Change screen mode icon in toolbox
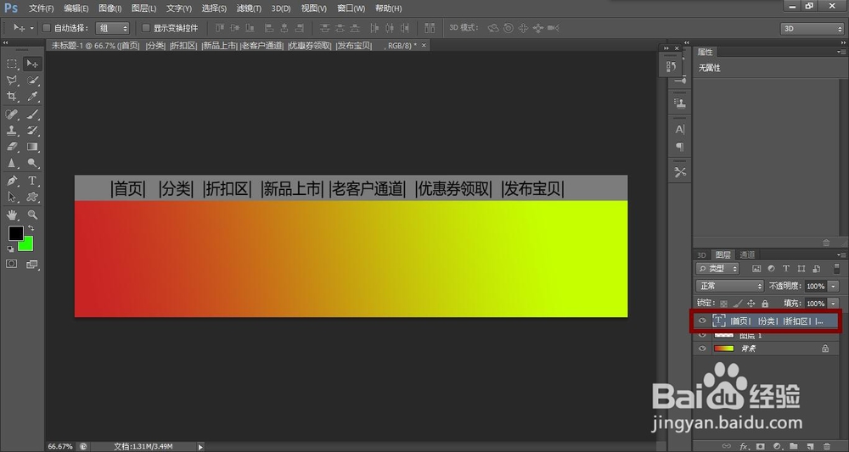The height and width of the screenshot is (452, 849). pyautogui.click(x=32, y=264)
